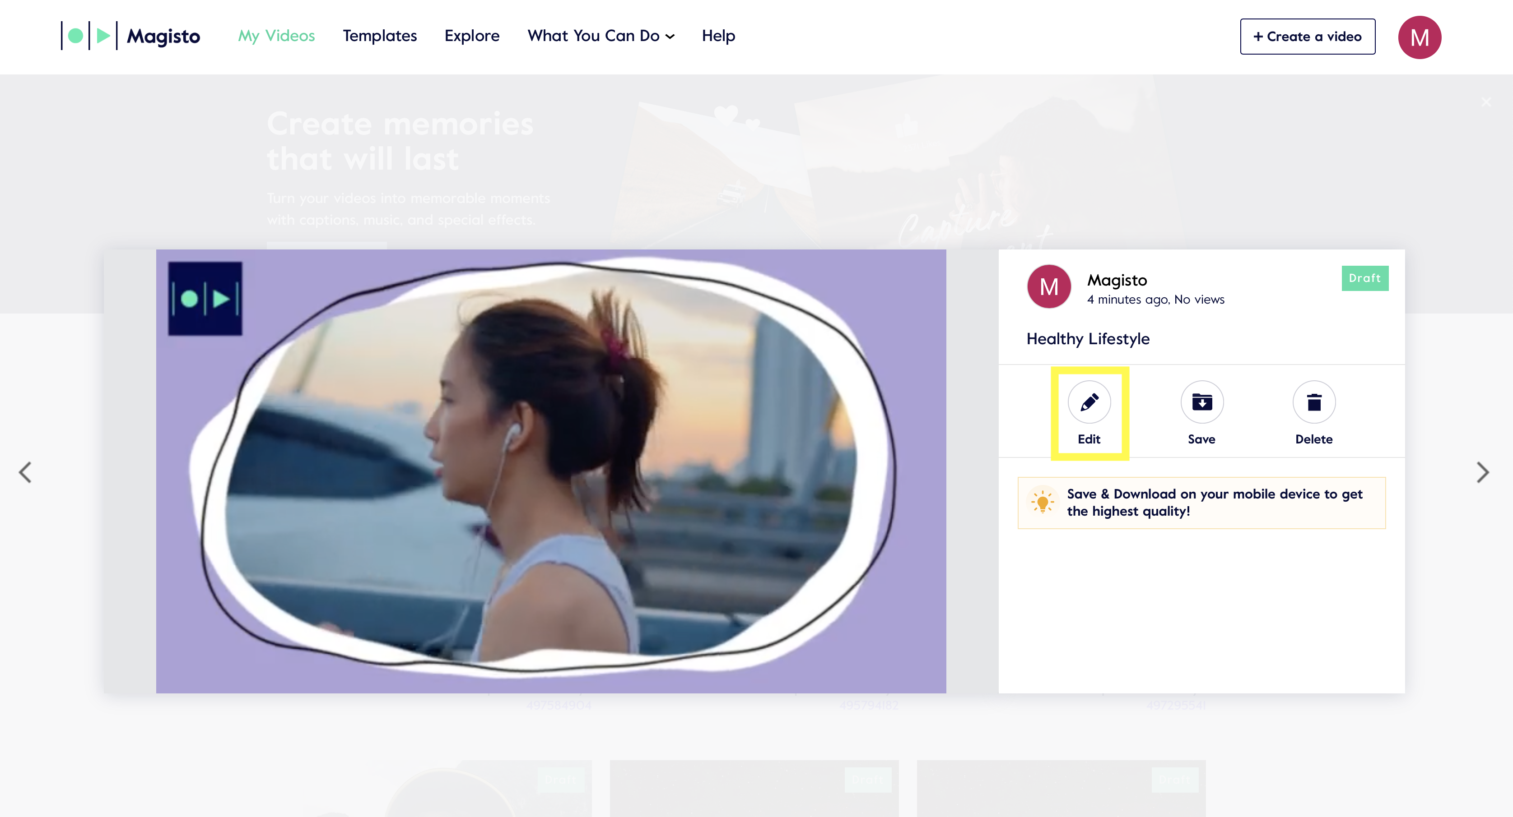The image size is (1513, 817).
Task: Click the Magisto author name
Action: point(1117,280)
